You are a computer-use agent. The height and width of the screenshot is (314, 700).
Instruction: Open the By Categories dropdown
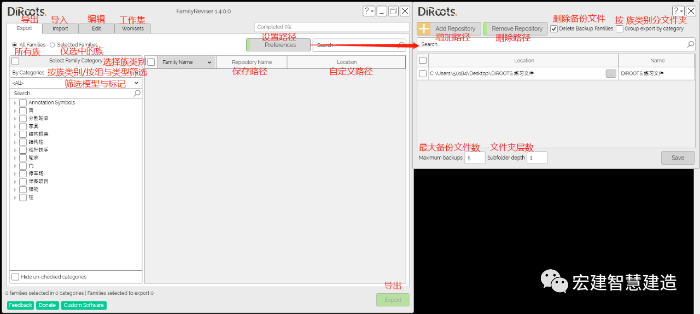[75, 73]
